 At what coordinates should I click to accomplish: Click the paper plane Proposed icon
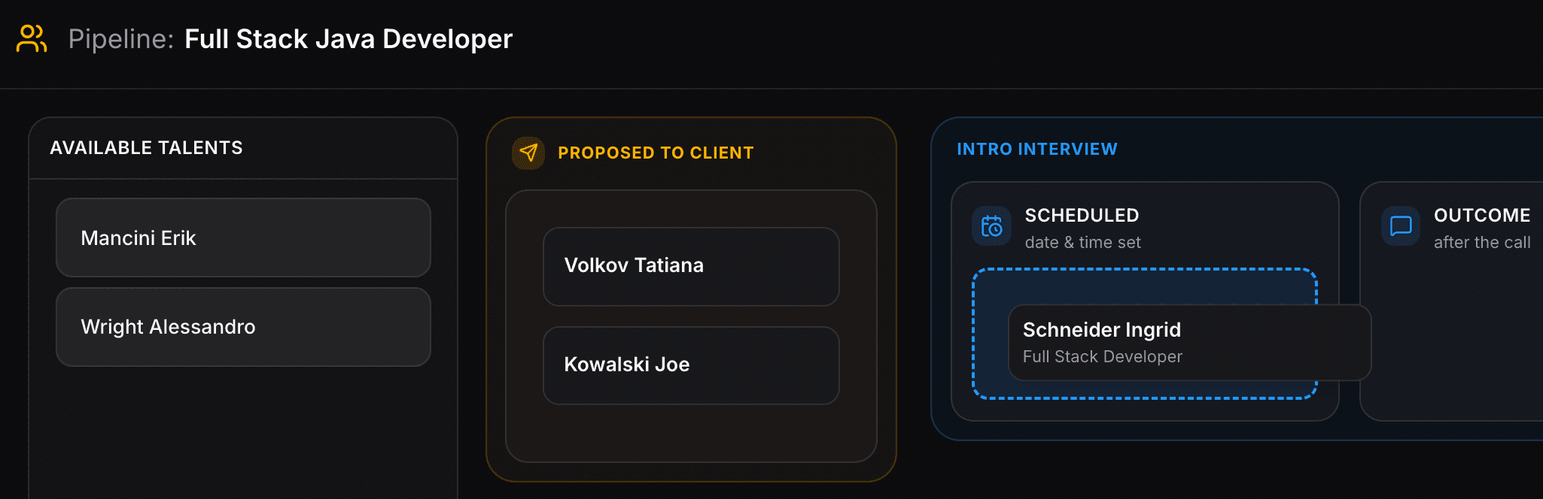(x=528, y=153)
